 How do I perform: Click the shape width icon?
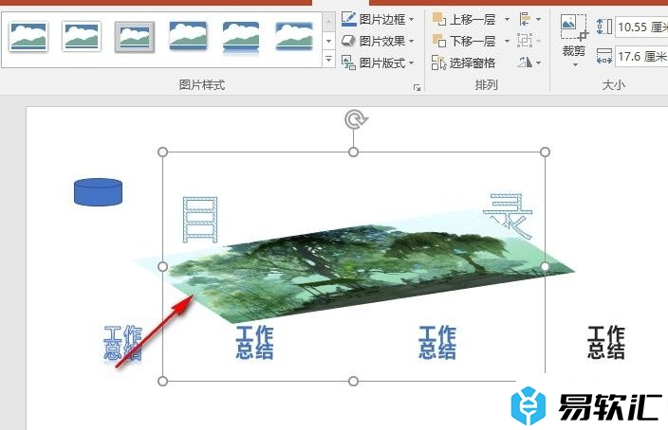[604, 56]
